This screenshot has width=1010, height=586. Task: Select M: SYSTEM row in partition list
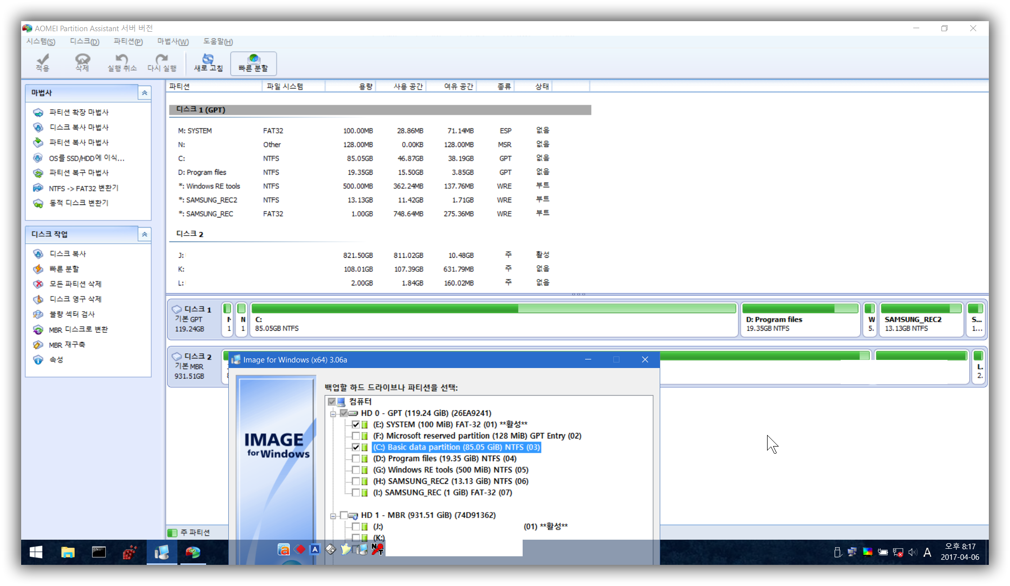point(379,131)
